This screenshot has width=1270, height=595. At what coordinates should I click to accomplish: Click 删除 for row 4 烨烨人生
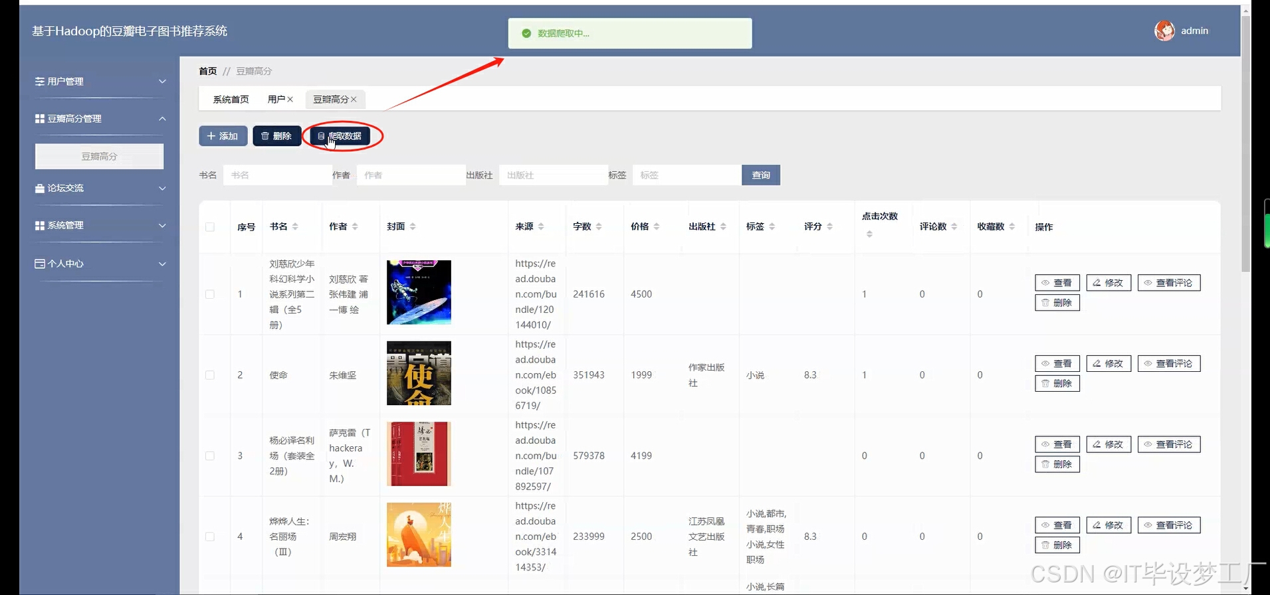click(1057, 545)
